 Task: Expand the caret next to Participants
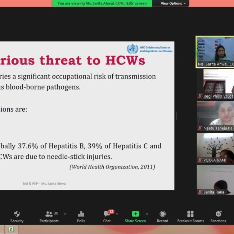pyautogui.click(x=65, y=214)
